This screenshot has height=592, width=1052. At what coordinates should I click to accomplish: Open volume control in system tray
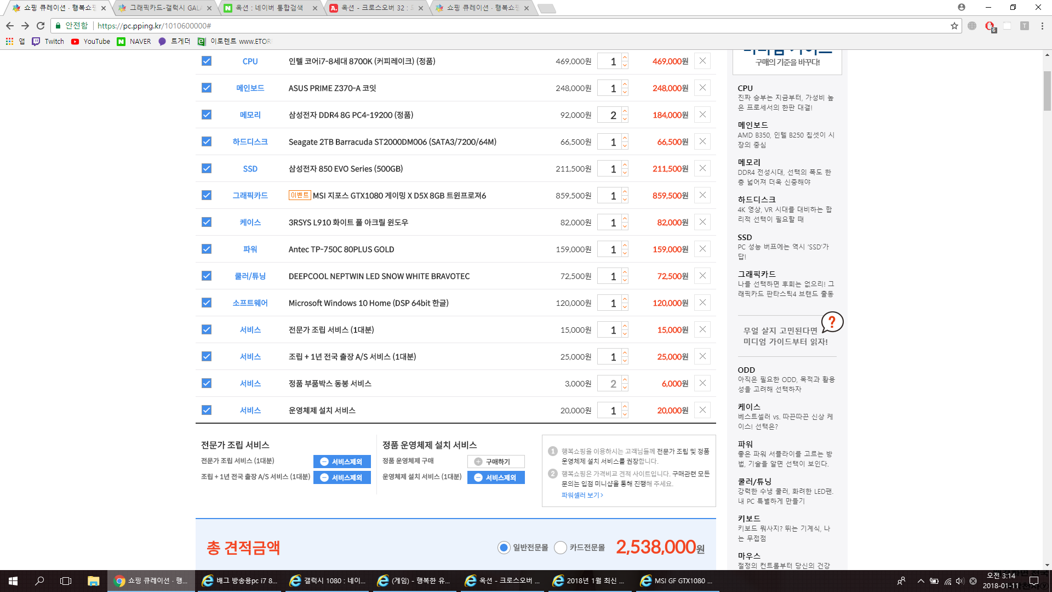pyautogui.click(x=959, y=581)
